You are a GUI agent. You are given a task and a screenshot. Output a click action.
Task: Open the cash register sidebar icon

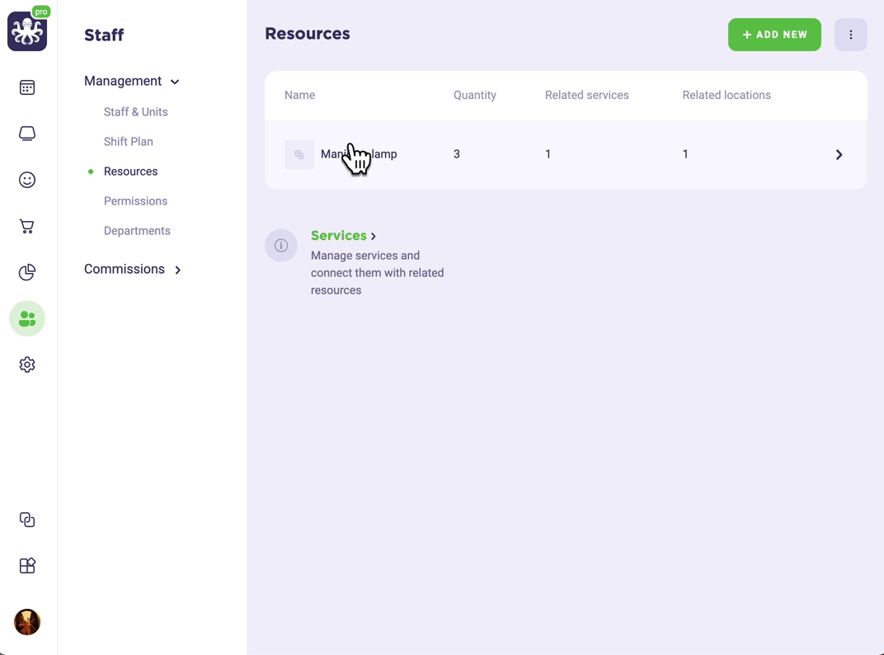coord(27,134)
